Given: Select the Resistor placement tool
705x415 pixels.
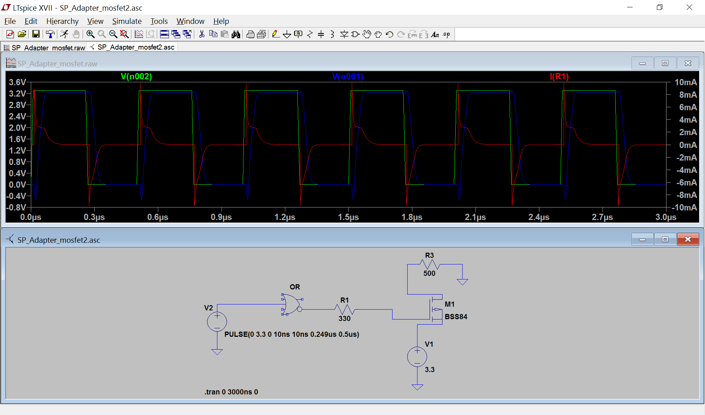Looking at the screenshot, I should click(310, 35).
